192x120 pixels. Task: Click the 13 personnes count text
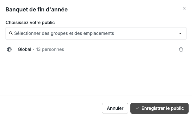tap(50, 49)
